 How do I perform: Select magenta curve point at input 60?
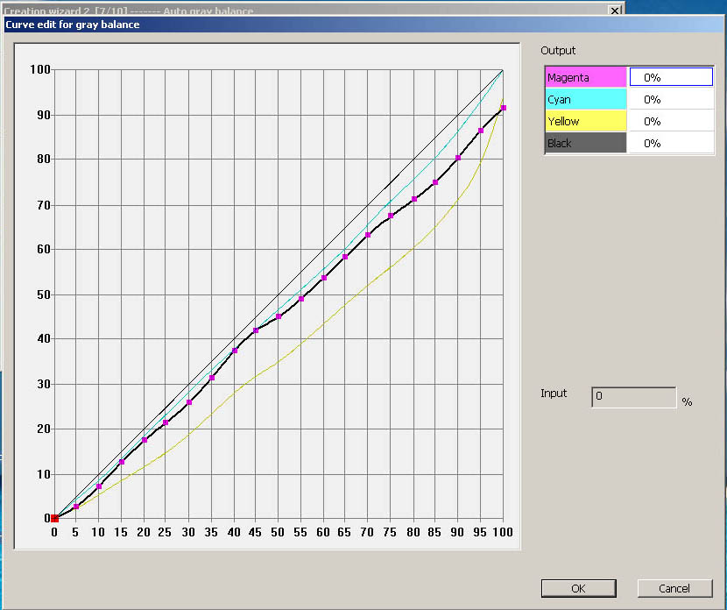tap(324, 278)
